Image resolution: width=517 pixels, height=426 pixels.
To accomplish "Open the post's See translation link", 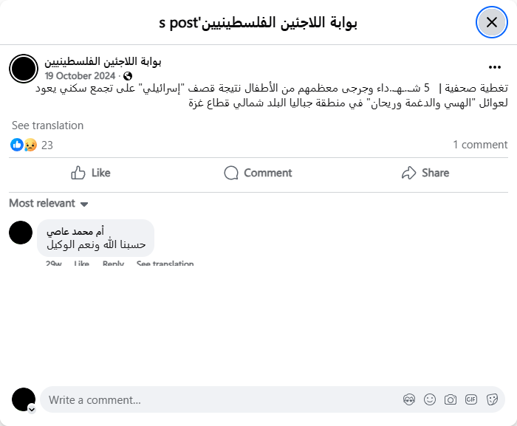I will (x=47, y=126).
